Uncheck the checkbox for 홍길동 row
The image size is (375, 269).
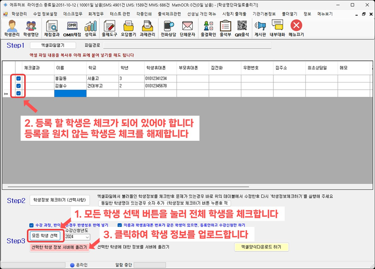tap(18, 79)
